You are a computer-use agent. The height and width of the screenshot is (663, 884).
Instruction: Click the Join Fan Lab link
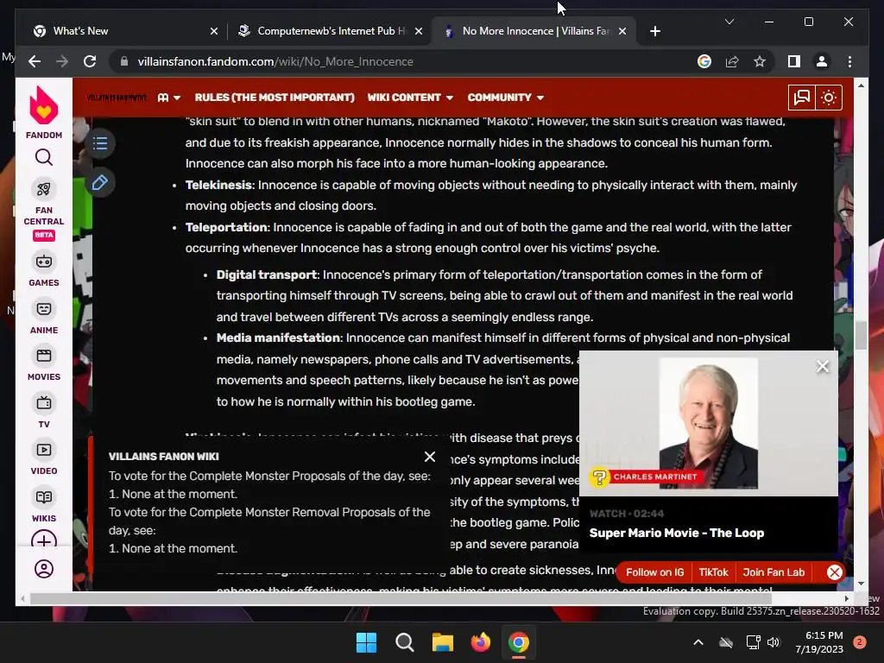tap(773, 572)
